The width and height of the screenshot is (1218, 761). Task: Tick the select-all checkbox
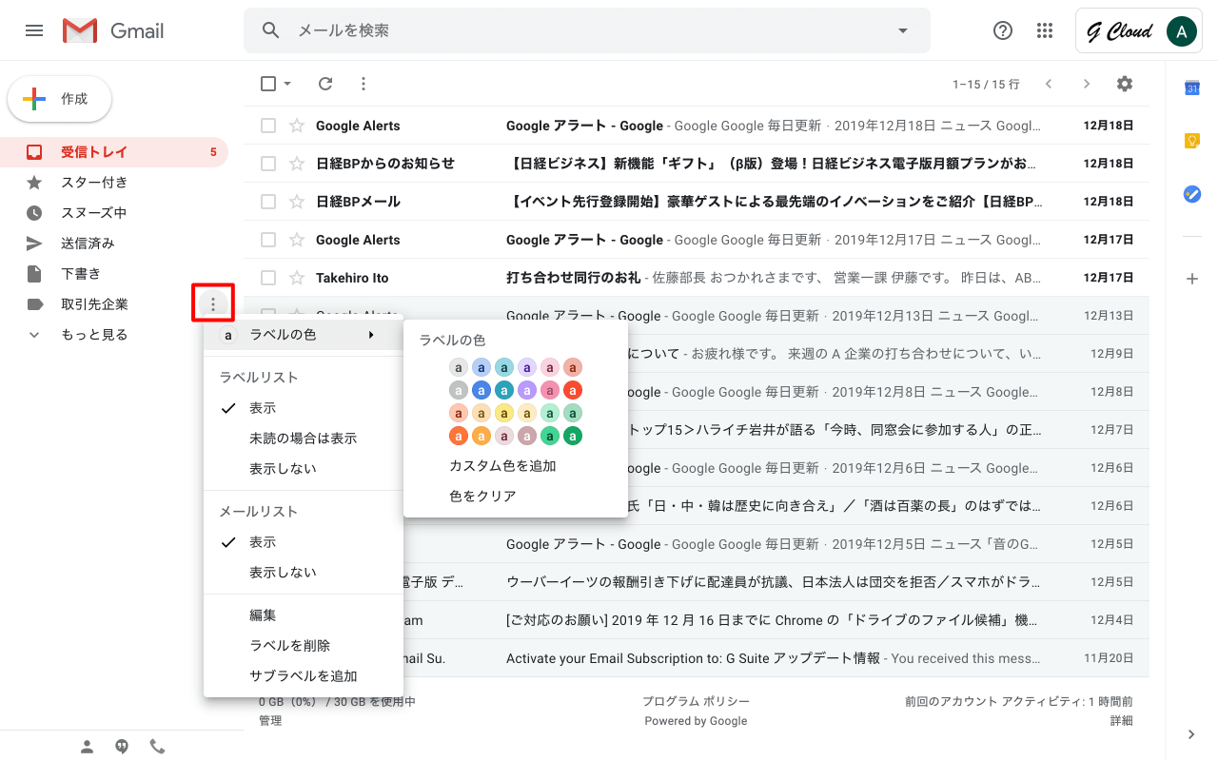(268, 84)
